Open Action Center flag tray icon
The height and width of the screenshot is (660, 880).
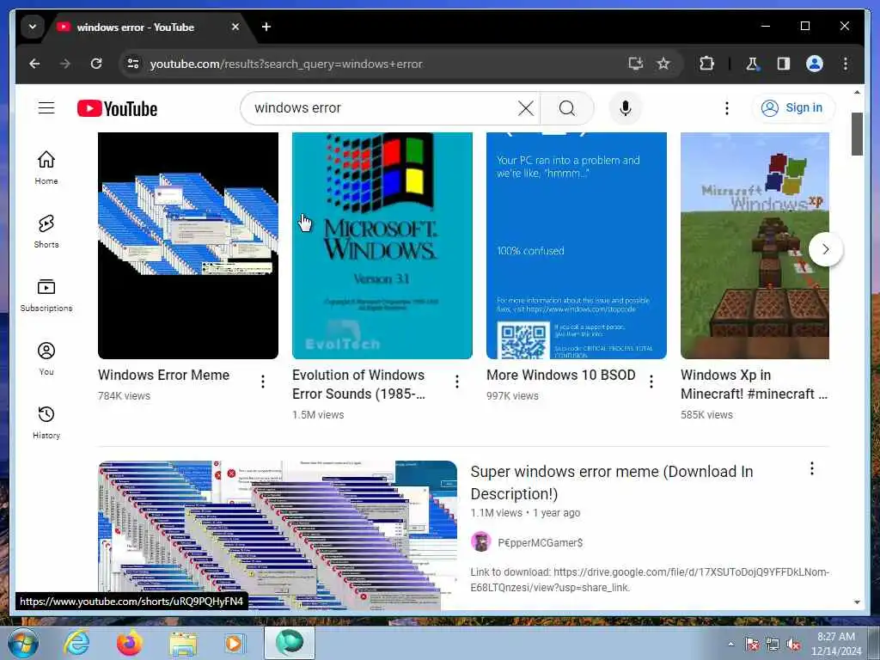(x=751, y=645)
